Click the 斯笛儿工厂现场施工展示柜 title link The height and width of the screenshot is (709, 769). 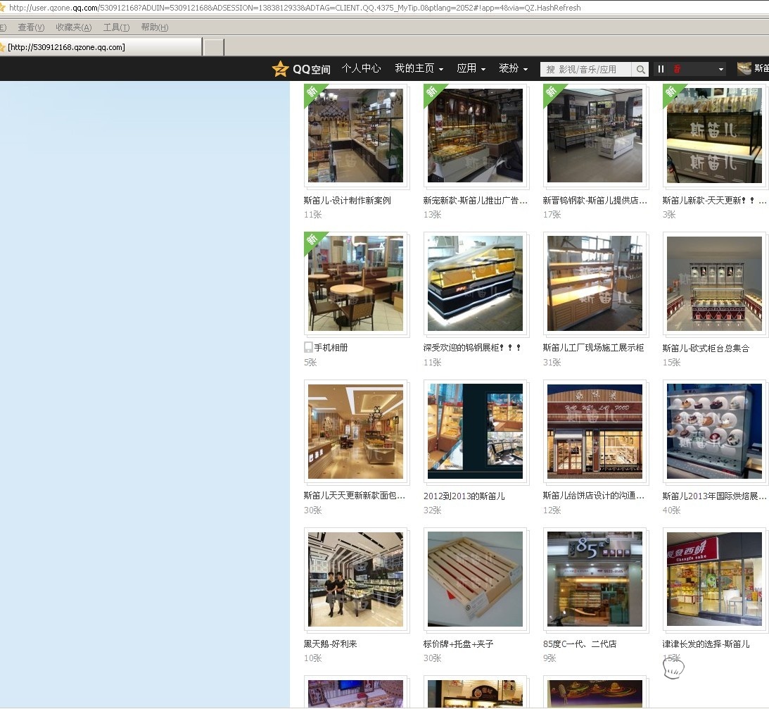click(x=593, y=347)
